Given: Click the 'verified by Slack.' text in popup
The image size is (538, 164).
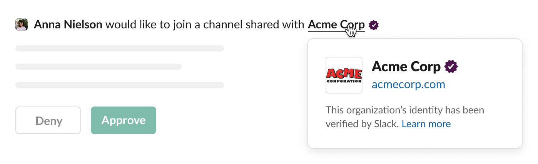Looking at the screenshot, I should click(362, 124).
